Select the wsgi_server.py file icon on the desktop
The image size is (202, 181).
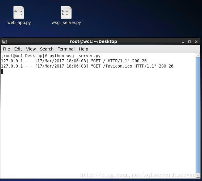tap(66, 12)
